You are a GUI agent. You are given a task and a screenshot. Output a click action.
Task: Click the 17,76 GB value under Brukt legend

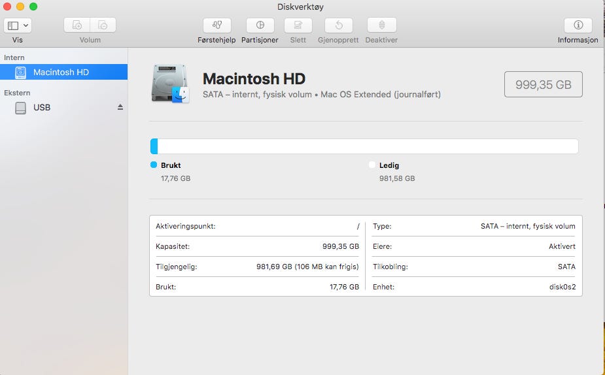pos(175,178)
